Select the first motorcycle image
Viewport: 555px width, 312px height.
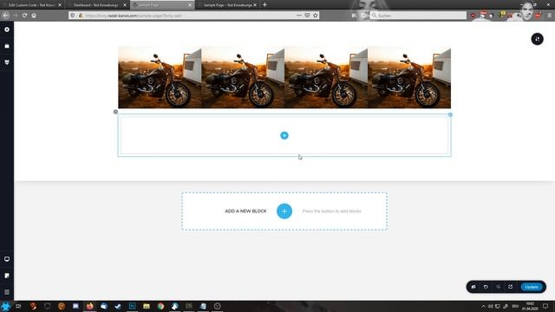tap(160, 77)
